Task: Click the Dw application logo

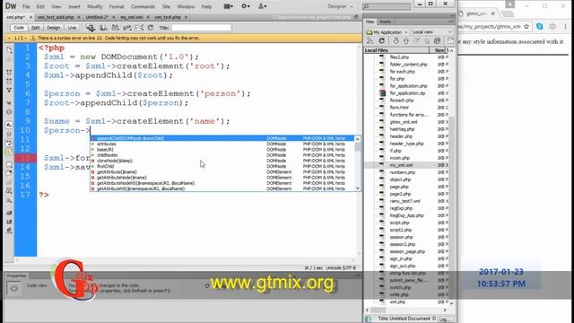Action: point(11,6)
